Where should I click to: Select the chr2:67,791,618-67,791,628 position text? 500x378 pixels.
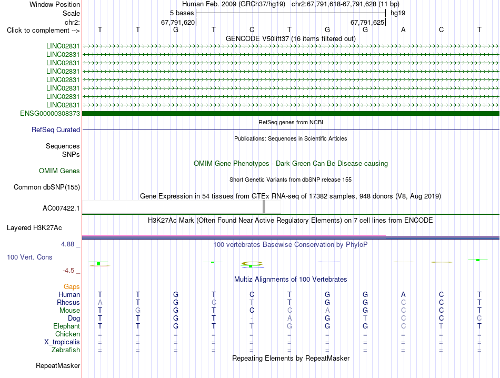point(334,4)
